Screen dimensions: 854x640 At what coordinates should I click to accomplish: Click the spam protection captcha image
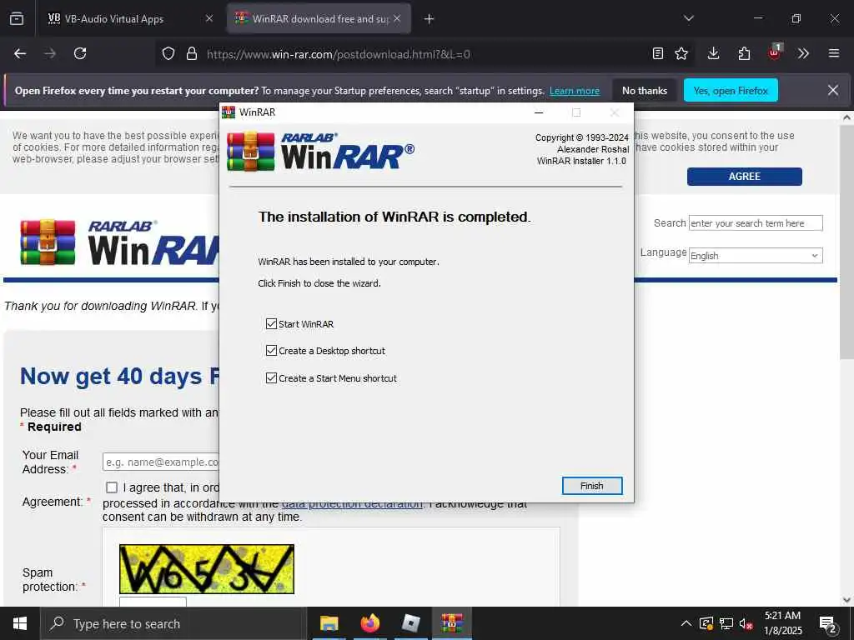tap(207, 568)
